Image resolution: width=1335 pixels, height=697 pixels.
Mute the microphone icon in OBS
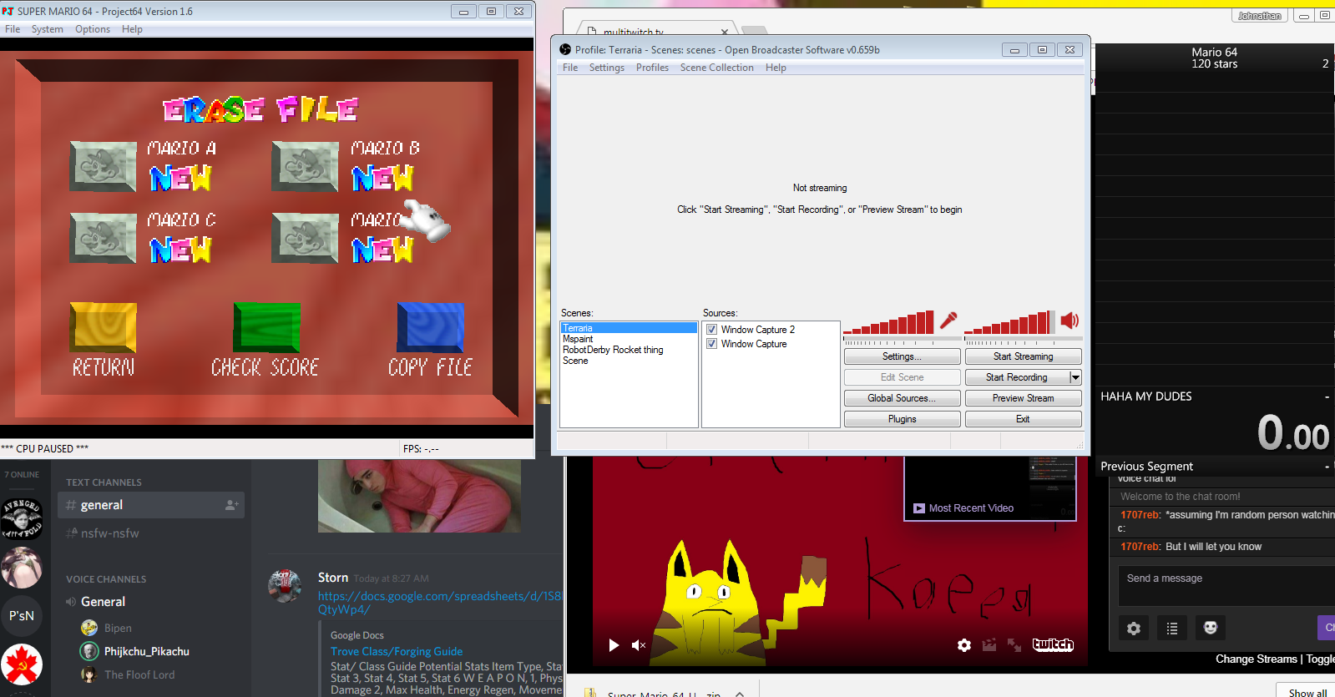pos(948,321)
